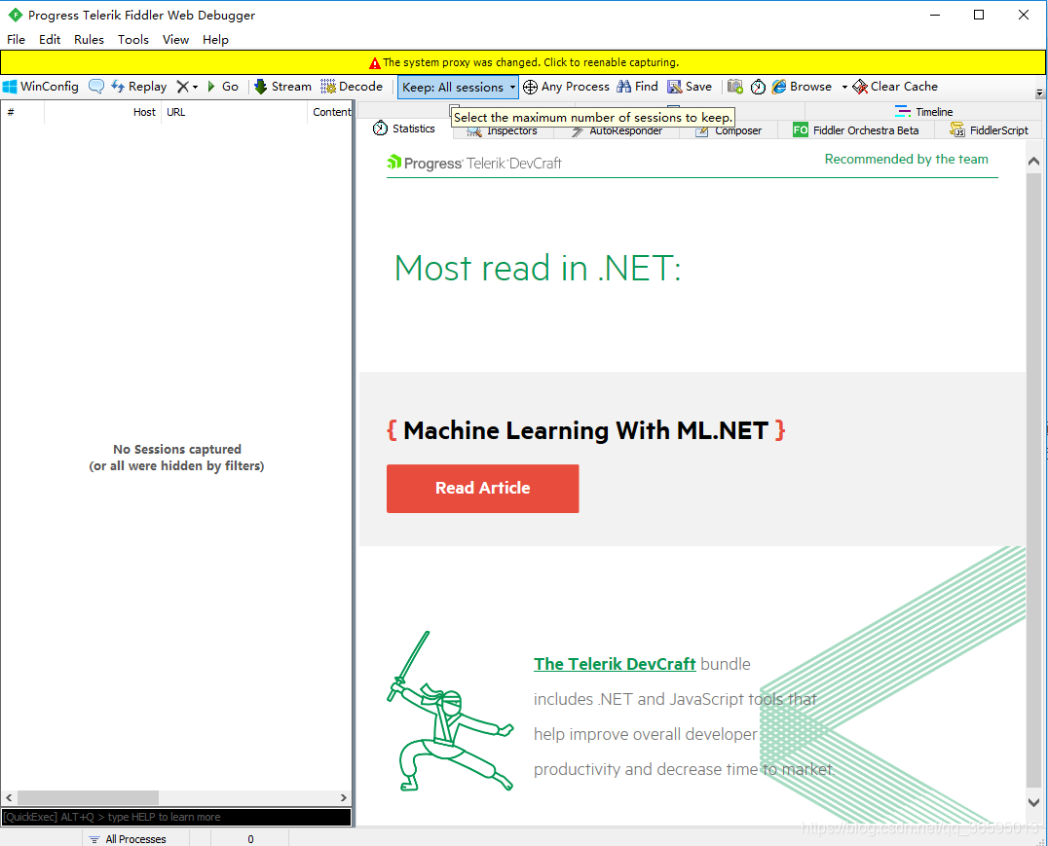Open WinConfig from the toolbar
Viewport: 1048px width, 846px height.
(x=41, y=87)
